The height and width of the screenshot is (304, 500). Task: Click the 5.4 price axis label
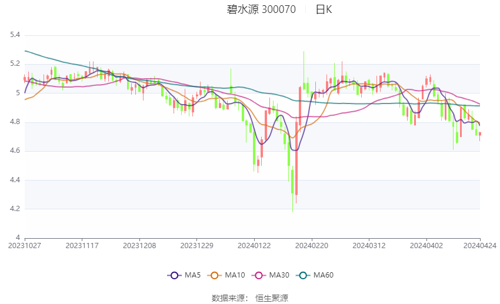[15, 35]
